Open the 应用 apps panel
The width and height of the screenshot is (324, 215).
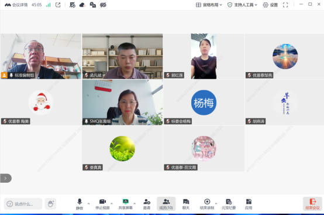(249, 204)
